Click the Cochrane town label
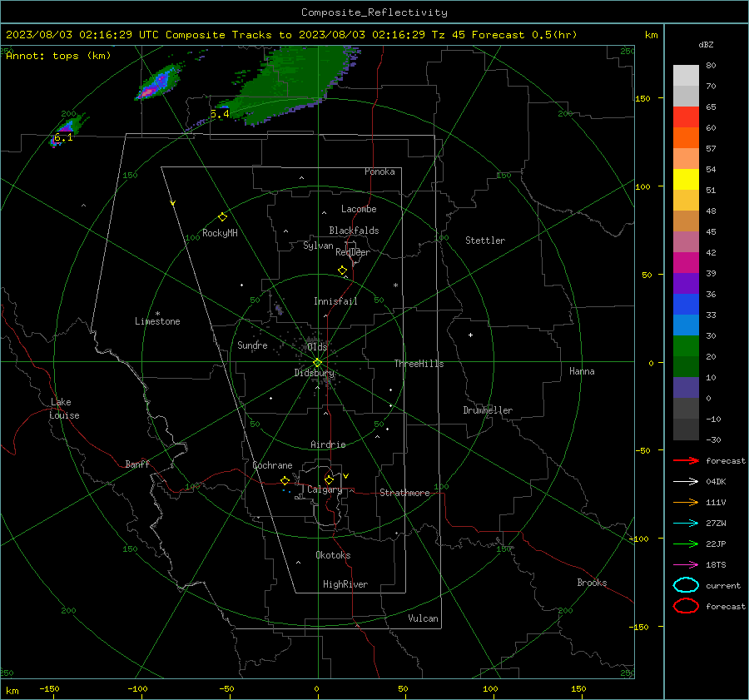Viewport: 749px width, 700px height. pos(272,465)
